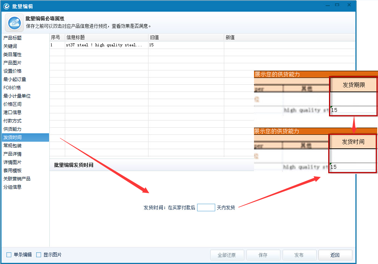
Task: Click the batch edit pencil icon
Action: point(15,22)
